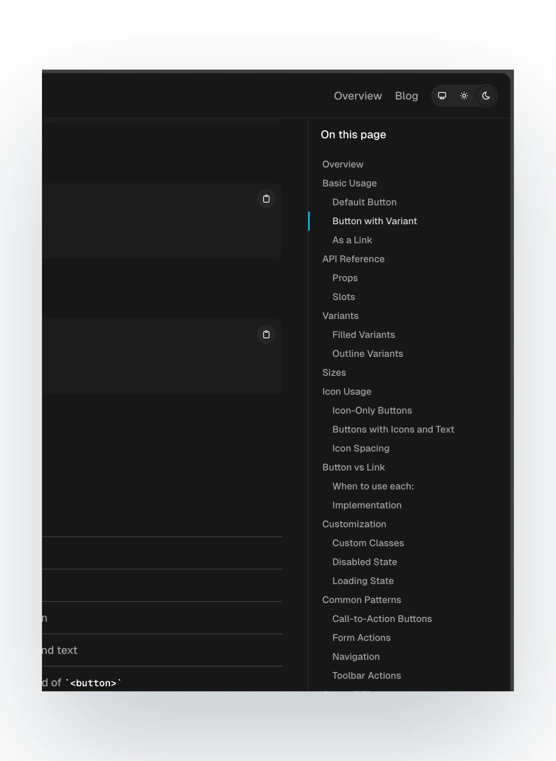This screenshot has height=761, width=556.
Task: Jump to Slots in contents
Action: tap(343, 297)
